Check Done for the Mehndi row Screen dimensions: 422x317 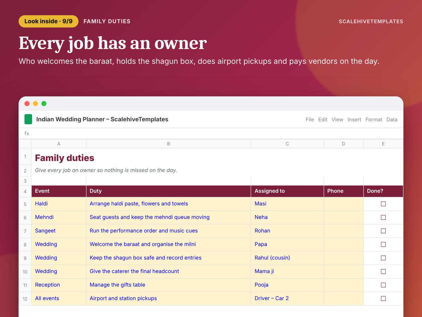[x=383, y=217]
